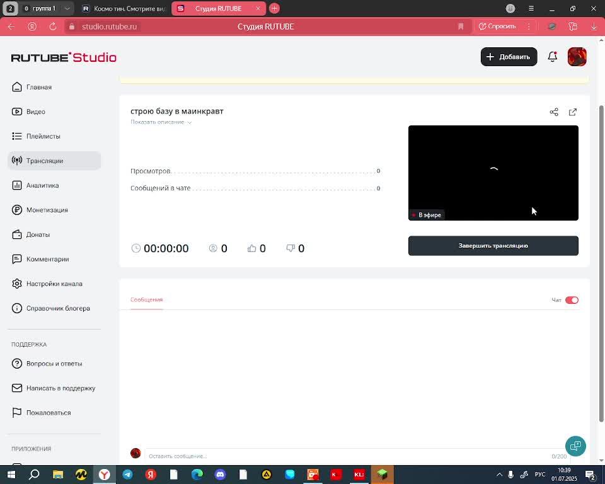Open the channel avatar menu
Image resolution: width=605 pixels, height=484 pixels.
click(x=577, y=57)
